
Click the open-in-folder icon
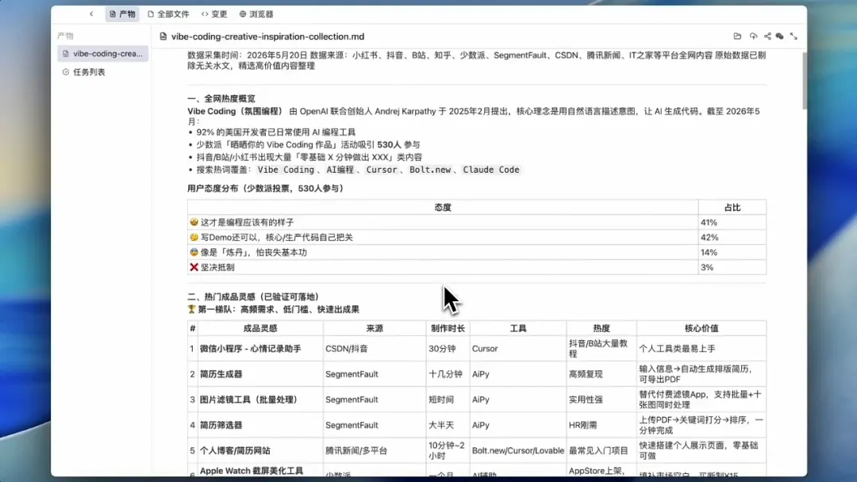tap(737, 36)
